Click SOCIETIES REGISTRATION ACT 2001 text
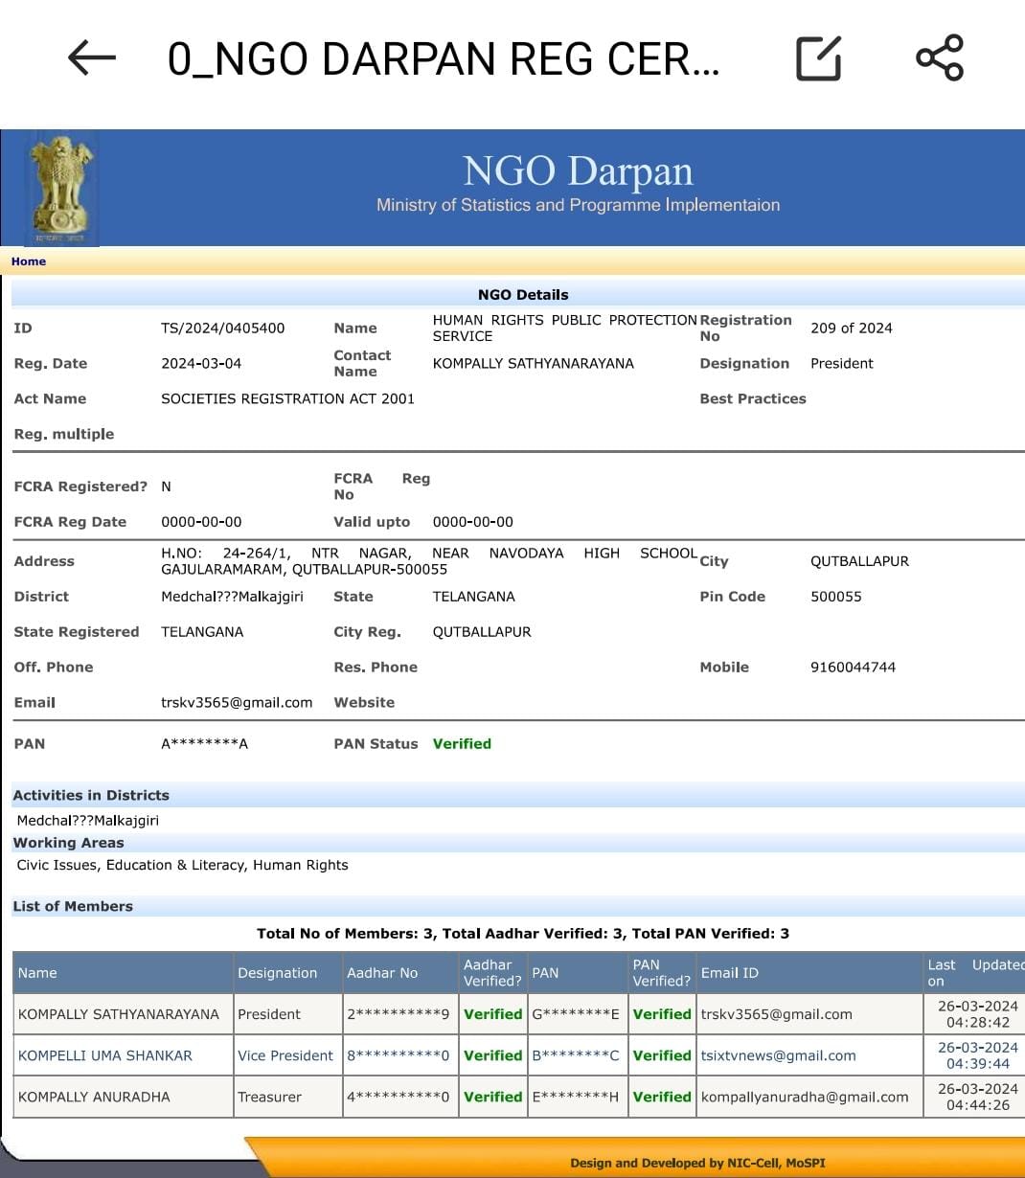The width and height of the screenshot is (1025, 1178). [x=287, y=399]
